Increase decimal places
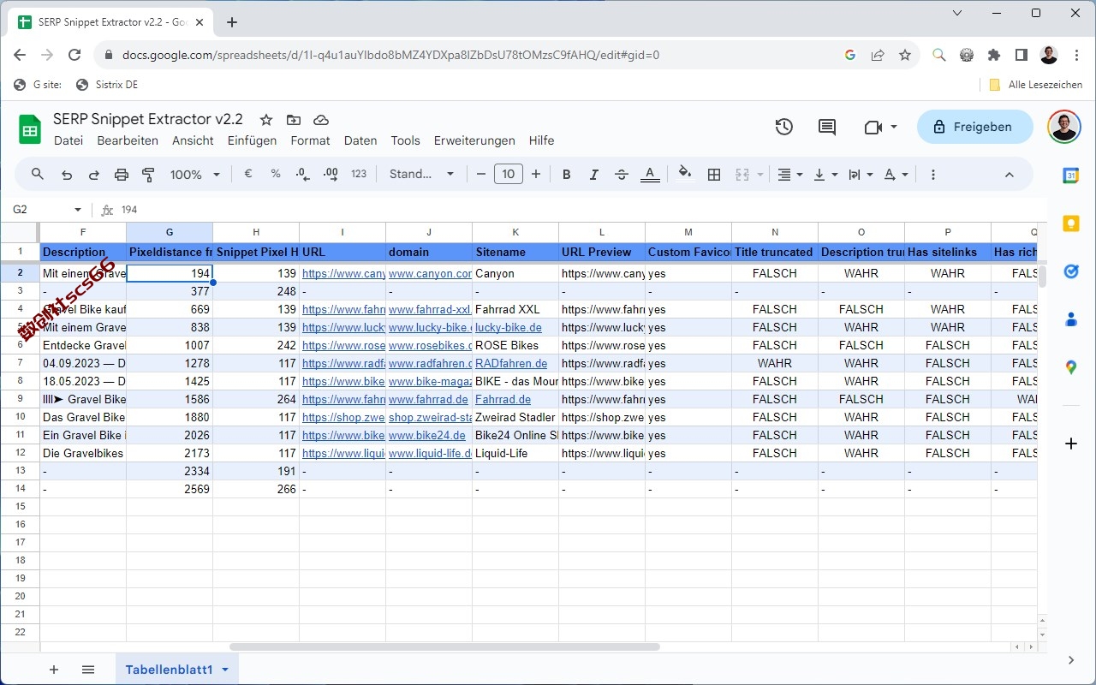 click(331, 174)
